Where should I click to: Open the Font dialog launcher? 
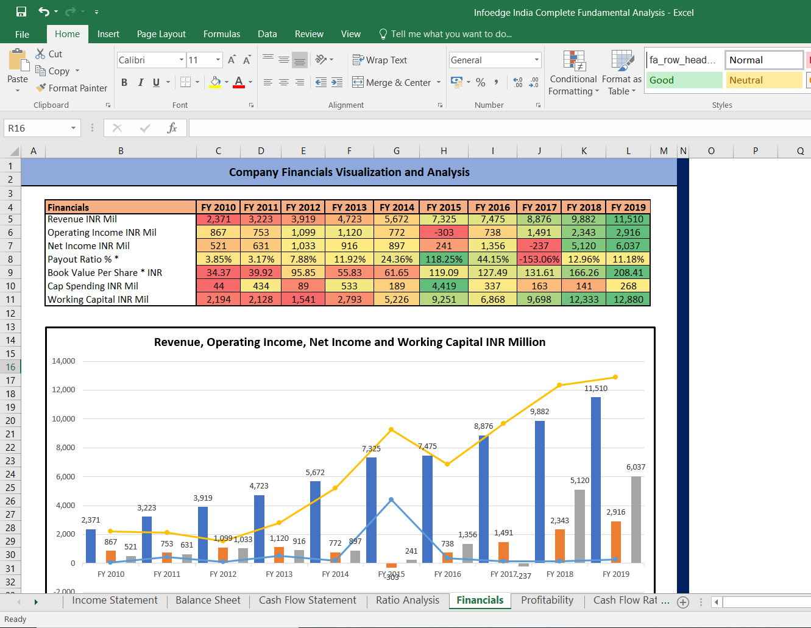click(251, 105)
